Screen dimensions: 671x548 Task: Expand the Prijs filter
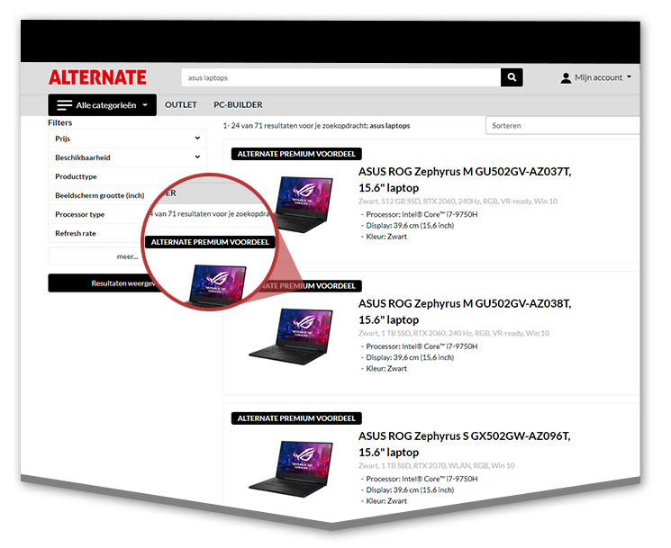pos(128,139)
